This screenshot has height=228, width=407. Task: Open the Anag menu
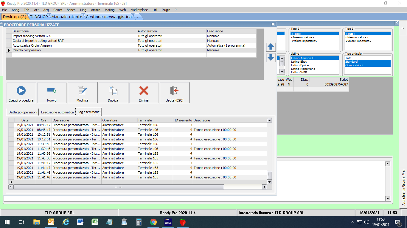pyautogui.click(x=15, y=10)
